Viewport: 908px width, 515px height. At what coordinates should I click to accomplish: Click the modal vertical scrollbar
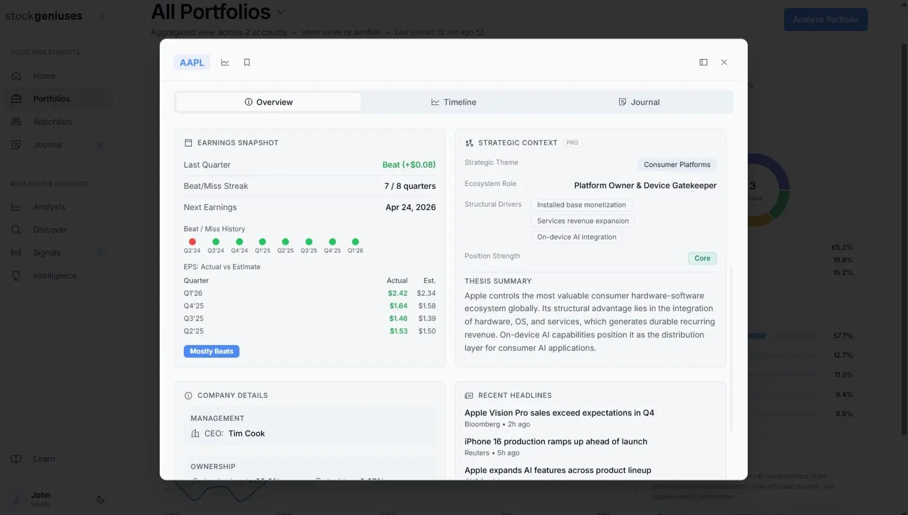[731, 348]
